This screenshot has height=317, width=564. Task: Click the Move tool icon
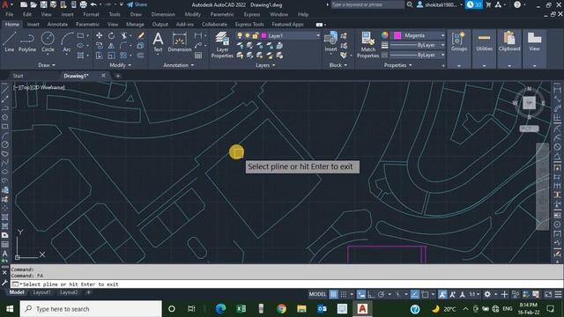tap(99, 35)
